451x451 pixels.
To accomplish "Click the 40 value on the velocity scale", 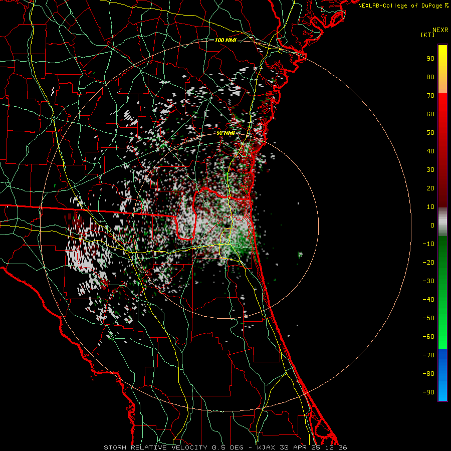I will pyautogui.click(x=430, y=151).
